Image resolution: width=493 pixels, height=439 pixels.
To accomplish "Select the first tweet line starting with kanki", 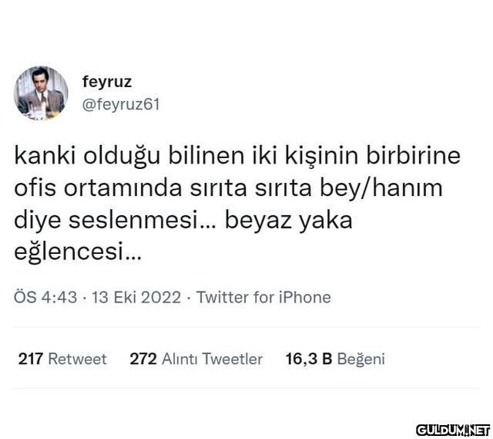I will click(x=237, y=155).
